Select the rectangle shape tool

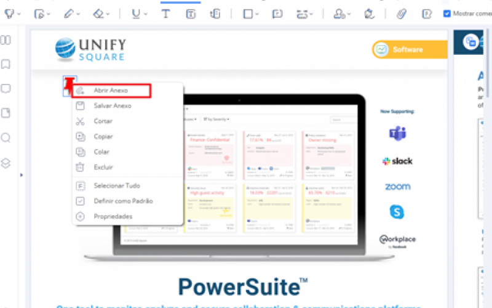point(248,14)
